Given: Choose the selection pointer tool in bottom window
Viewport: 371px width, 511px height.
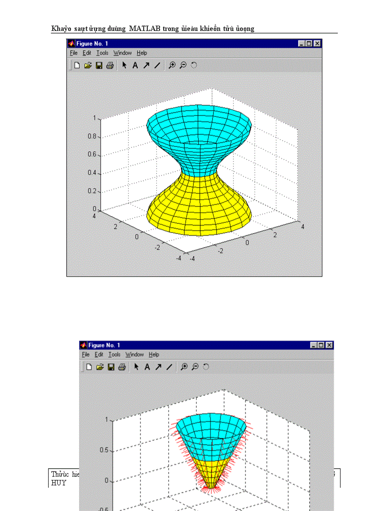Looking at the screenshot, I should click(x=135, y=367).
